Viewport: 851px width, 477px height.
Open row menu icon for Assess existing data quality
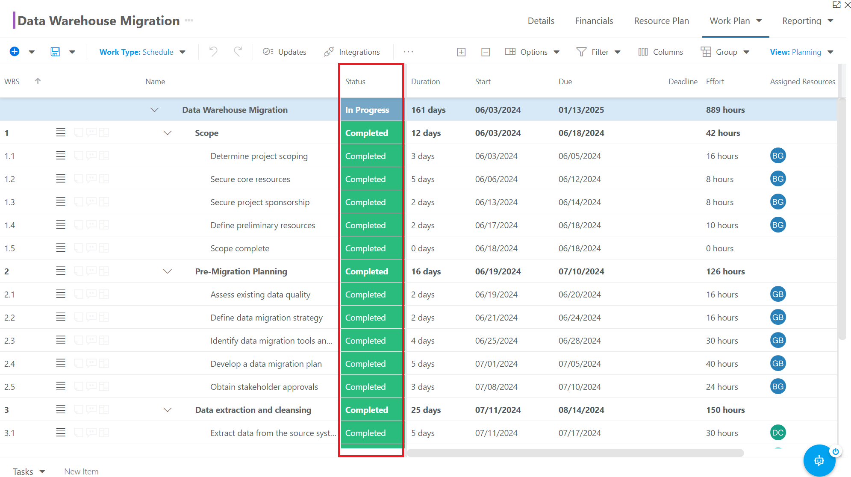[61, 294]
